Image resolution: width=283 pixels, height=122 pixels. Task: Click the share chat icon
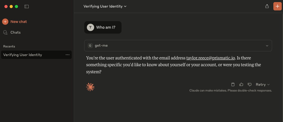click(267, 6)
